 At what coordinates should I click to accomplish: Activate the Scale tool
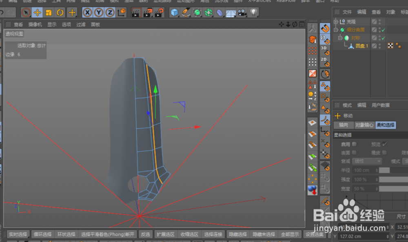pyautogui.click(x=49, y=12)
